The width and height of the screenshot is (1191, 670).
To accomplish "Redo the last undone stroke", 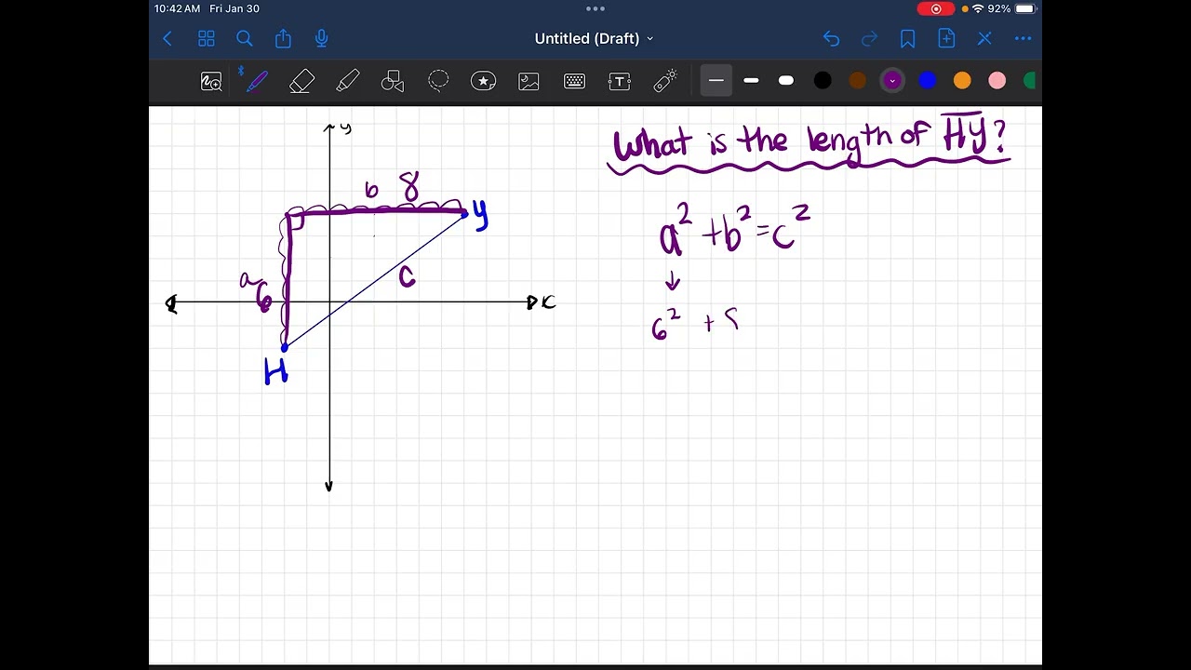I will click(869, 38).
